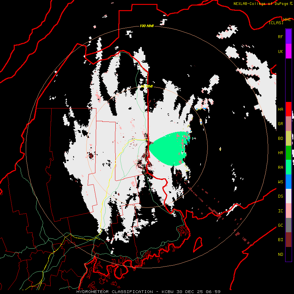Click the RF legend label
This screenshot has height=294, width=294.
point(280,37)
